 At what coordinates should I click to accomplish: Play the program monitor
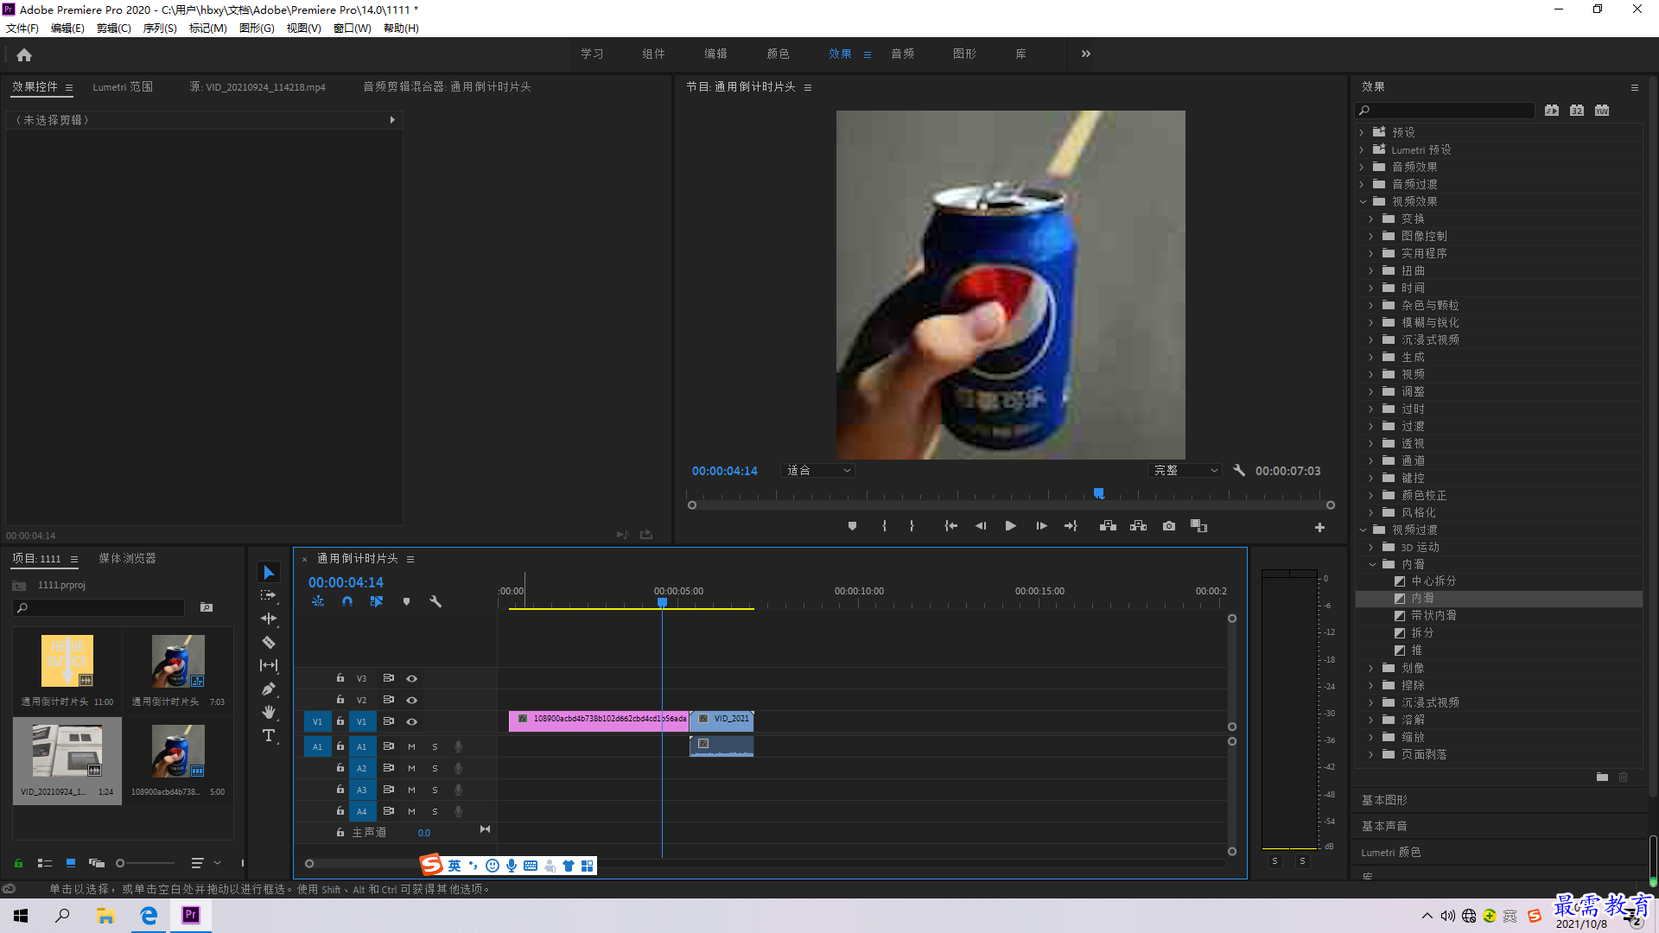coord(1010,526)
